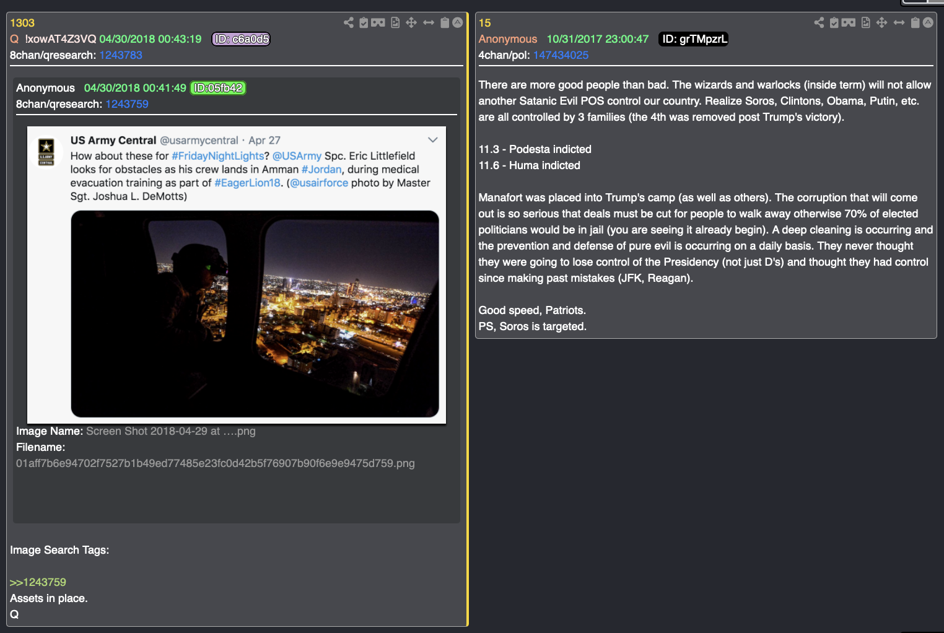
Task: Click post number 15
Action: click(484, 23)
